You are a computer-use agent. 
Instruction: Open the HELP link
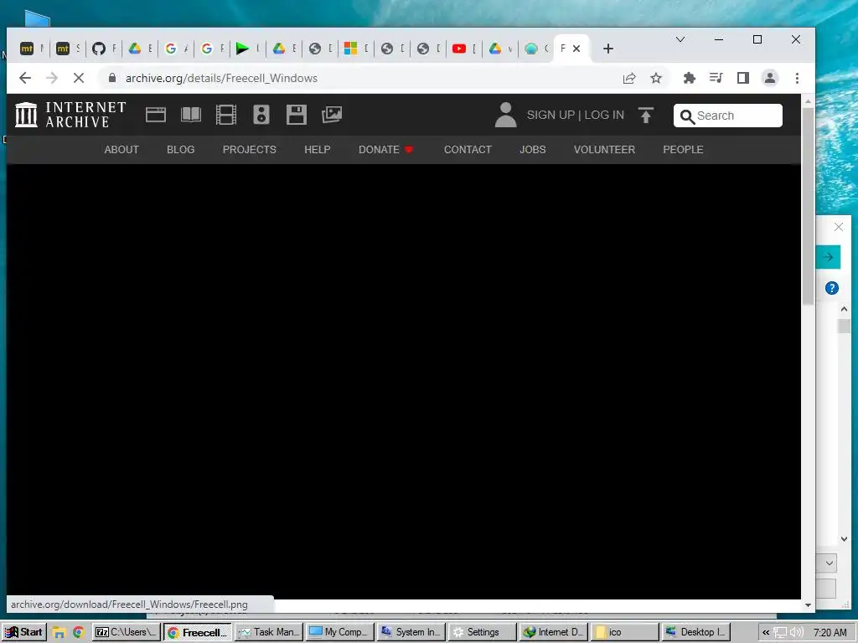tap(318, 149)
